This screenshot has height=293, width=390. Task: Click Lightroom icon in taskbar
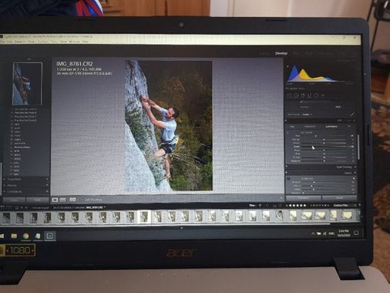[49, 236]
